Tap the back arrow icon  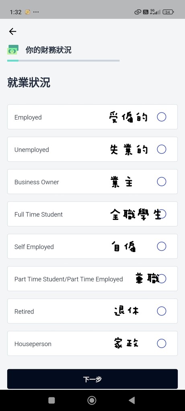[x=12, y=32]
